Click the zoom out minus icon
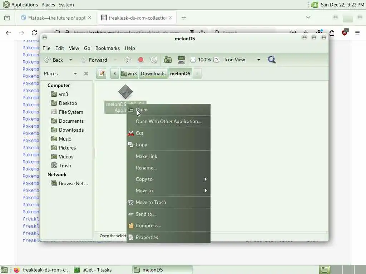The width and height of the screenshot is (366, 274). pyautogui.click(x=193, y=60)
